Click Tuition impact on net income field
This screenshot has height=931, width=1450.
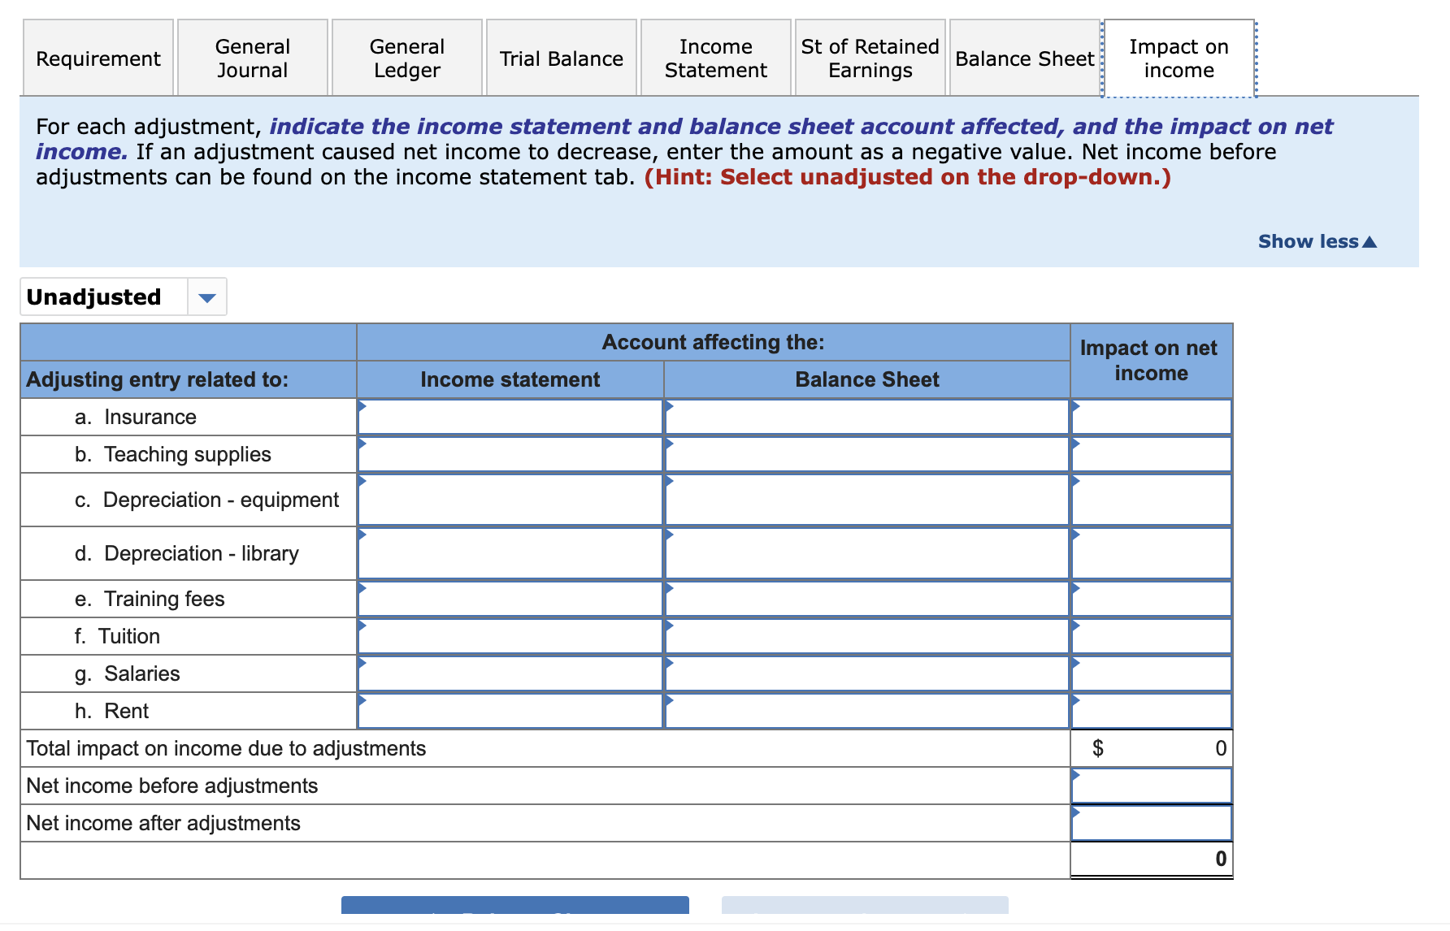tap(1152, 636)
